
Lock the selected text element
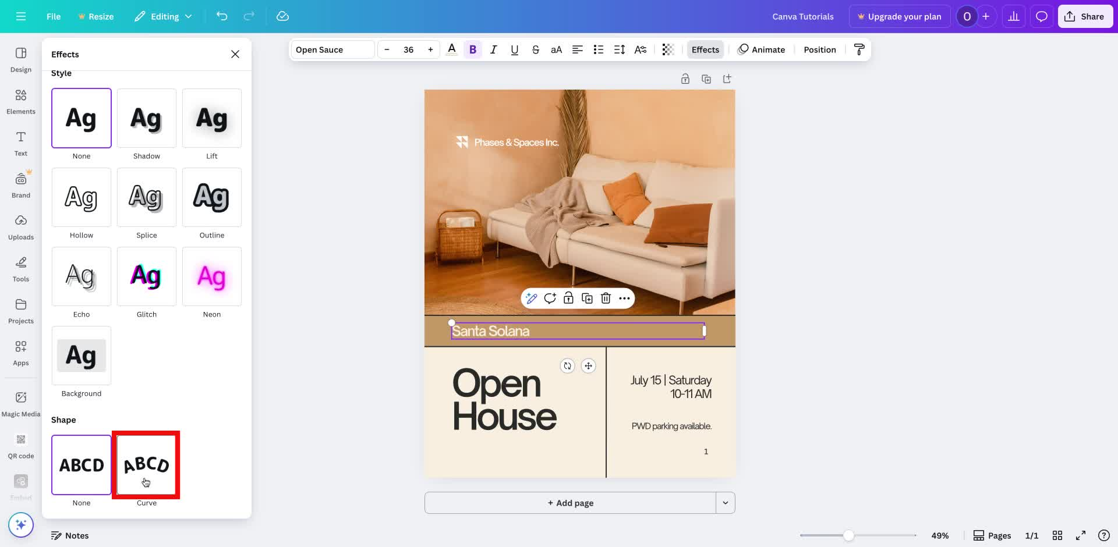pos(568,298)
